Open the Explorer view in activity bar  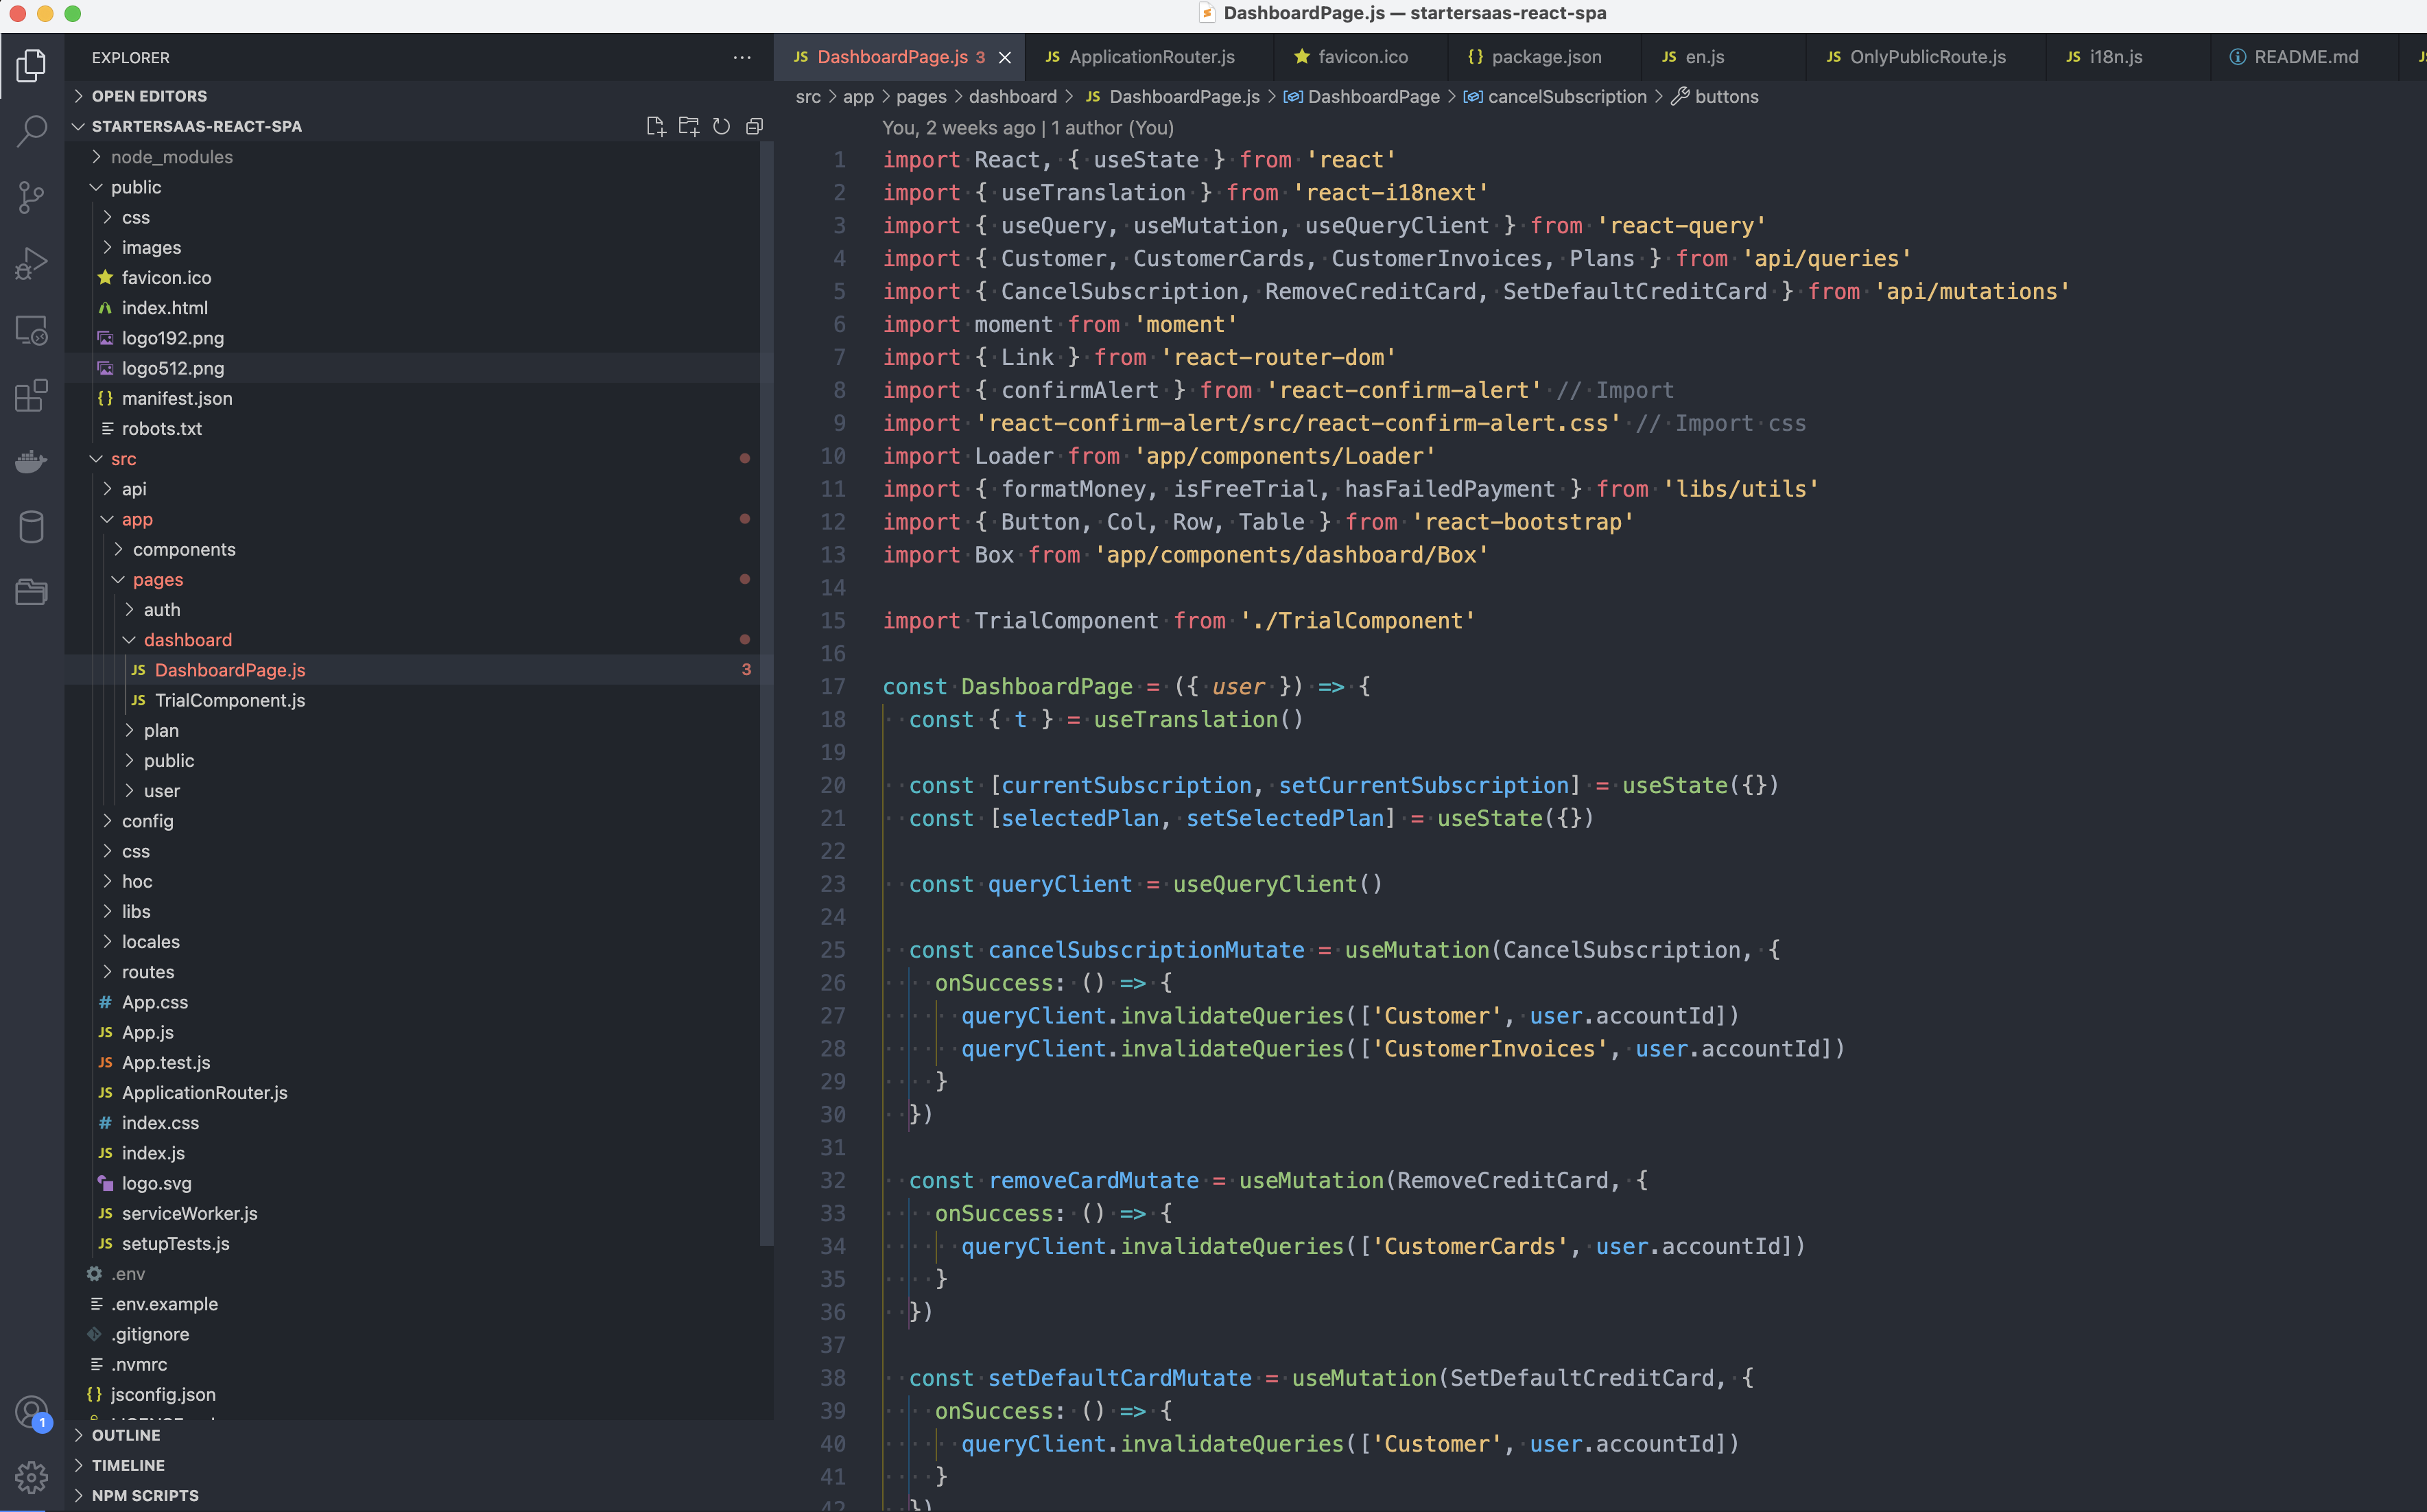tap(31, 66)
